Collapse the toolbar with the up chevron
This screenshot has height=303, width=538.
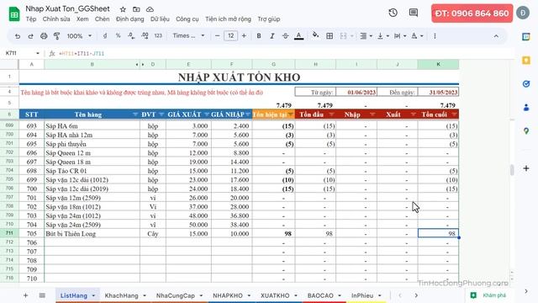click(x=496, y=35)
